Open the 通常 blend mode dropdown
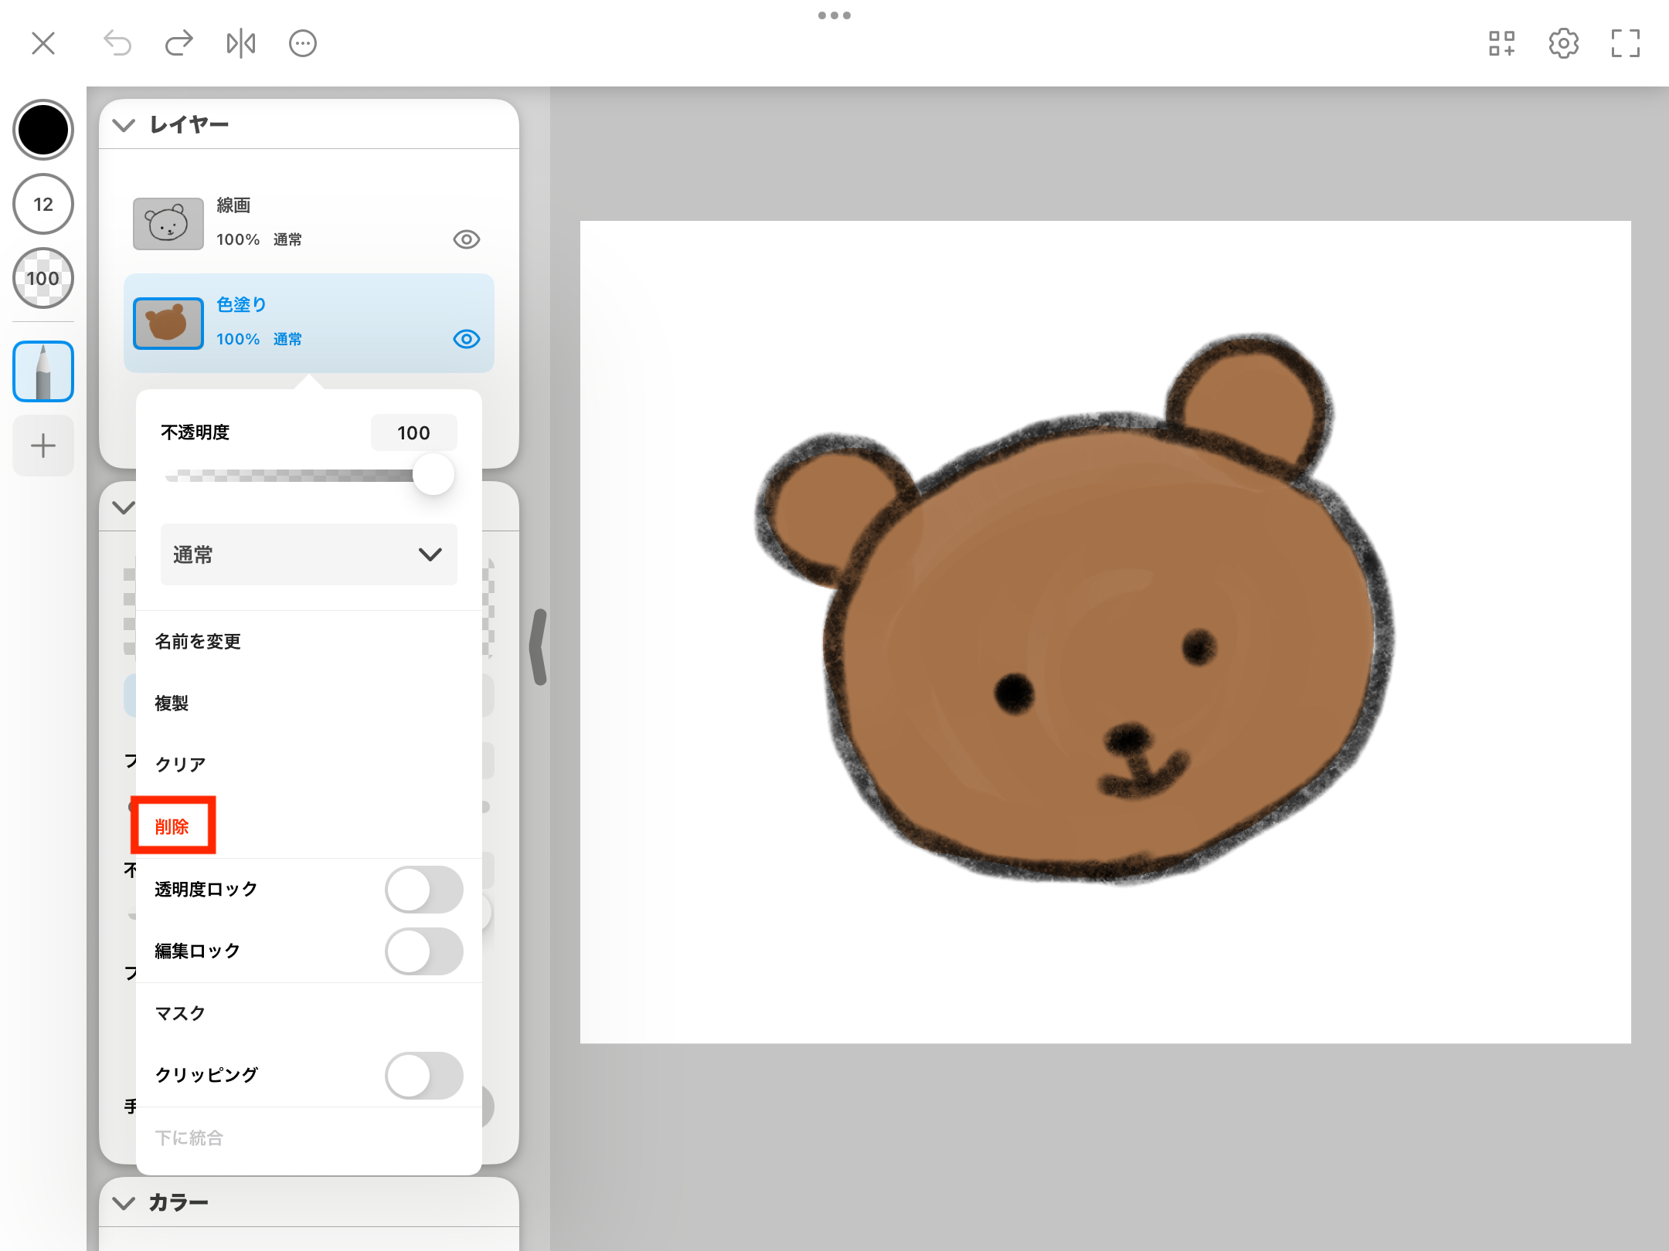This screenshot has height=1251, width=1669. point(309,554)
